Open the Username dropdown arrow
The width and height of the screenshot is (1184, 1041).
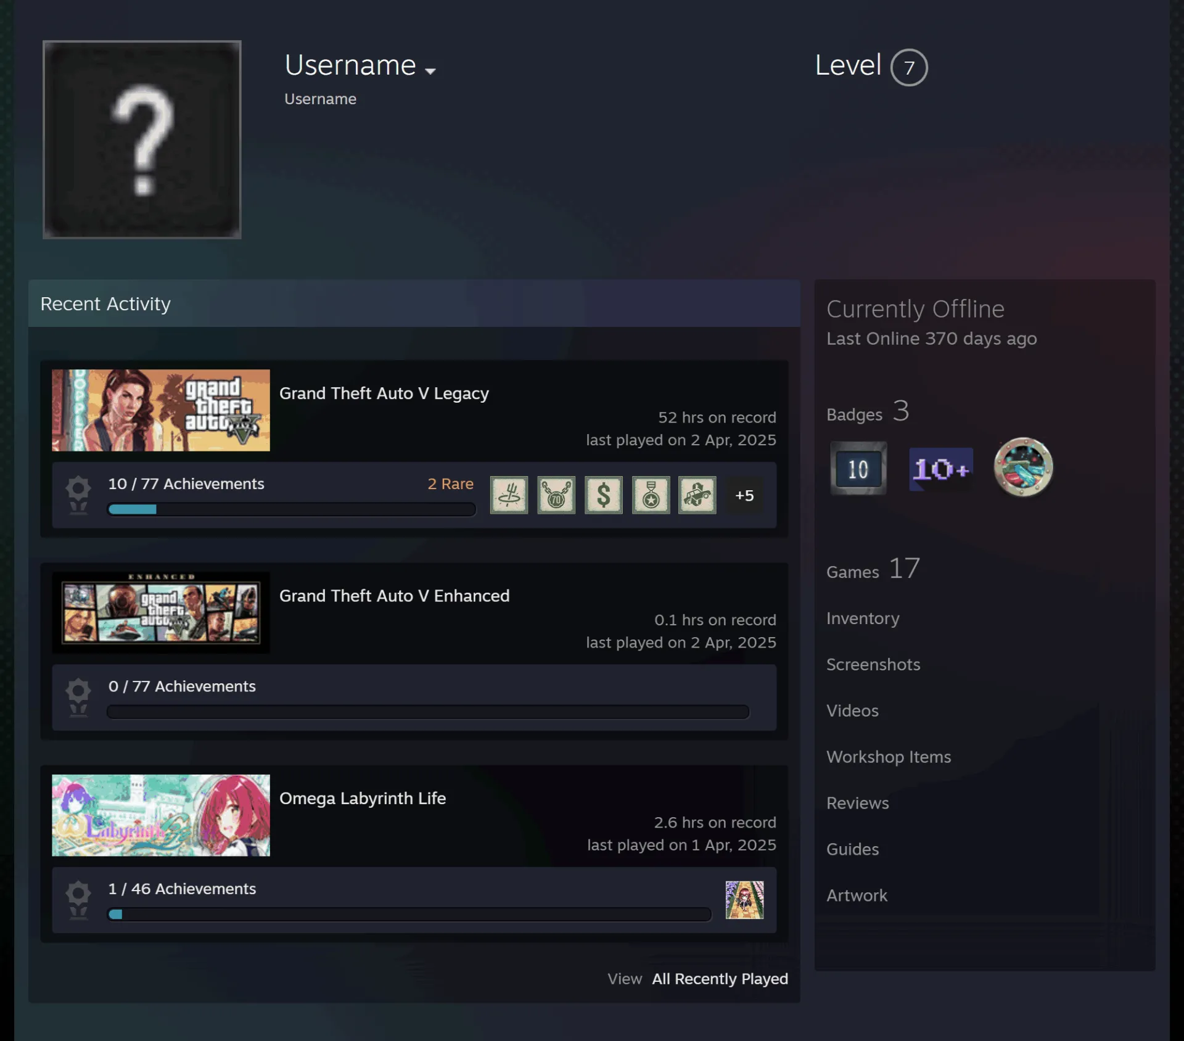click(x=430, y=71)
